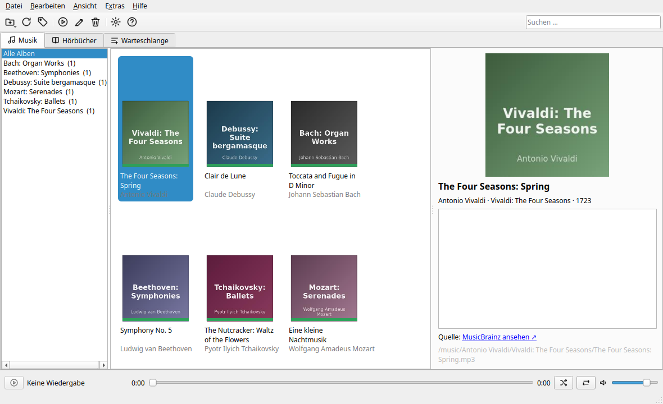Screen dimensions: 663x404
Task: Switch to the Hörbücher tab
Action: pyautogui.click(x=74, y=40)
